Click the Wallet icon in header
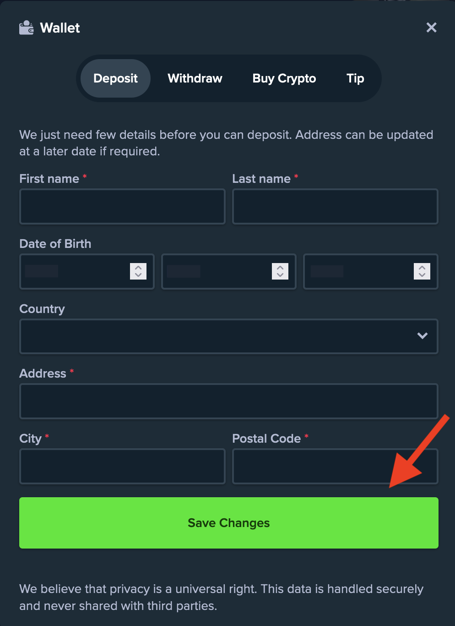 tap(27, 27)
